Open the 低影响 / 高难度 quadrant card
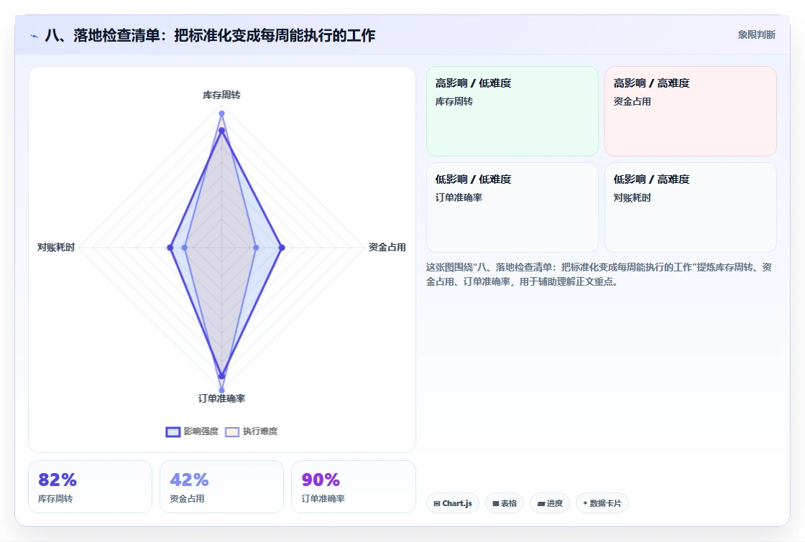 click(x=691, y=207)
